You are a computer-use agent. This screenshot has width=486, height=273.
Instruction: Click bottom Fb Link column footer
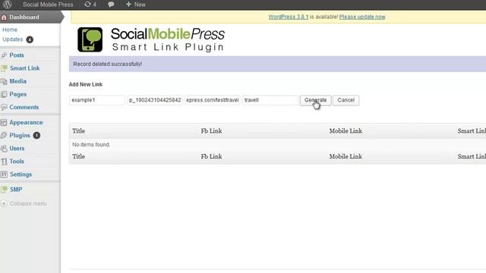(211, 156)
